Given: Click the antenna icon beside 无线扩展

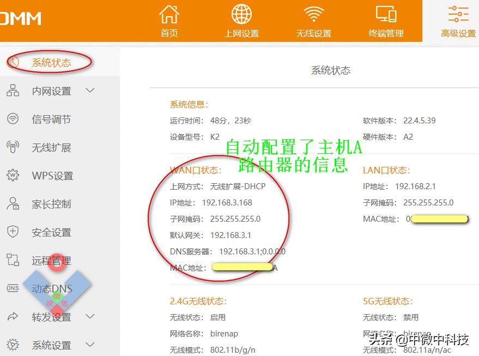Looking at the screenshot, I should pos(13,147).
